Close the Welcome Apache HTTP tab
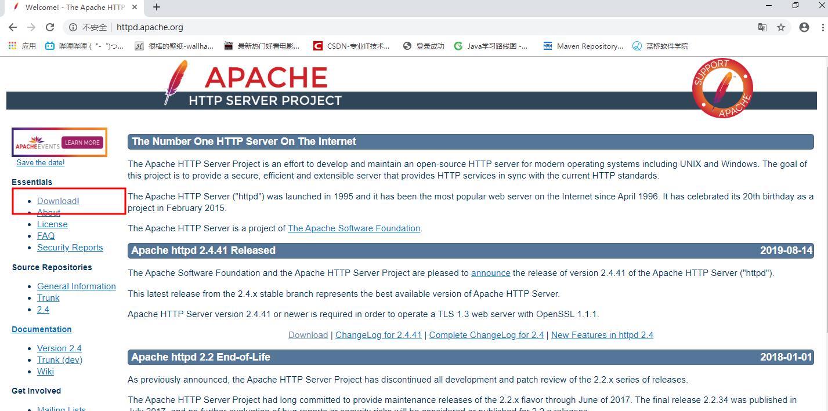 click(x=135, y=7)
